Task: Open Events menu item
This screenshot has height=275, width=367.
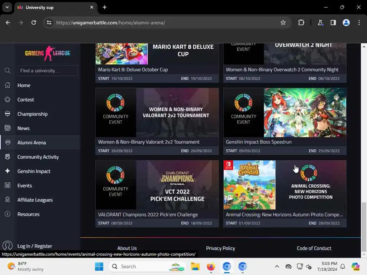Action: [x=25, y=185]
